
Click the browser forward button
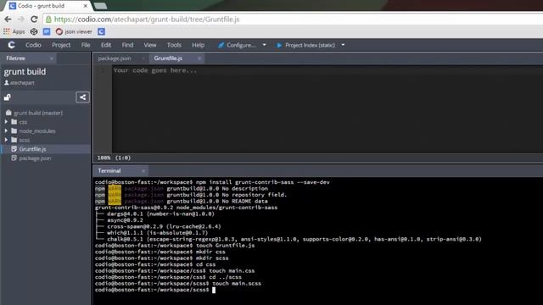[x=20, y=19]
